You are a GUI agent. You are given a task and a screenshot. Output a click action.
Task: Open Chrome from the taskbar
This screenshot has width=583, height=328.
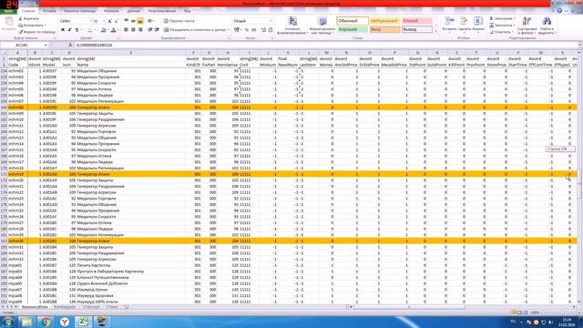tap(46, 322)
